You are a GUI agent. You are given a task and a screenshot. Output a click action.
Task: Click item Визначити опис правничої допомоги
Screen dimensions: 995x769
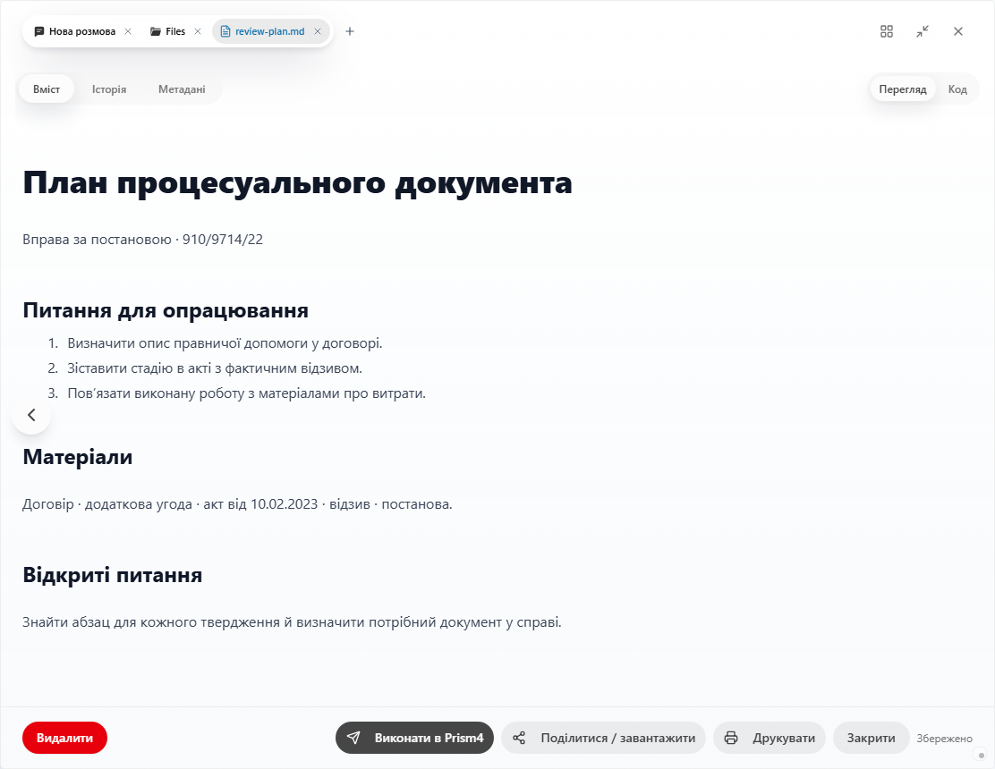tap(225, 343)
